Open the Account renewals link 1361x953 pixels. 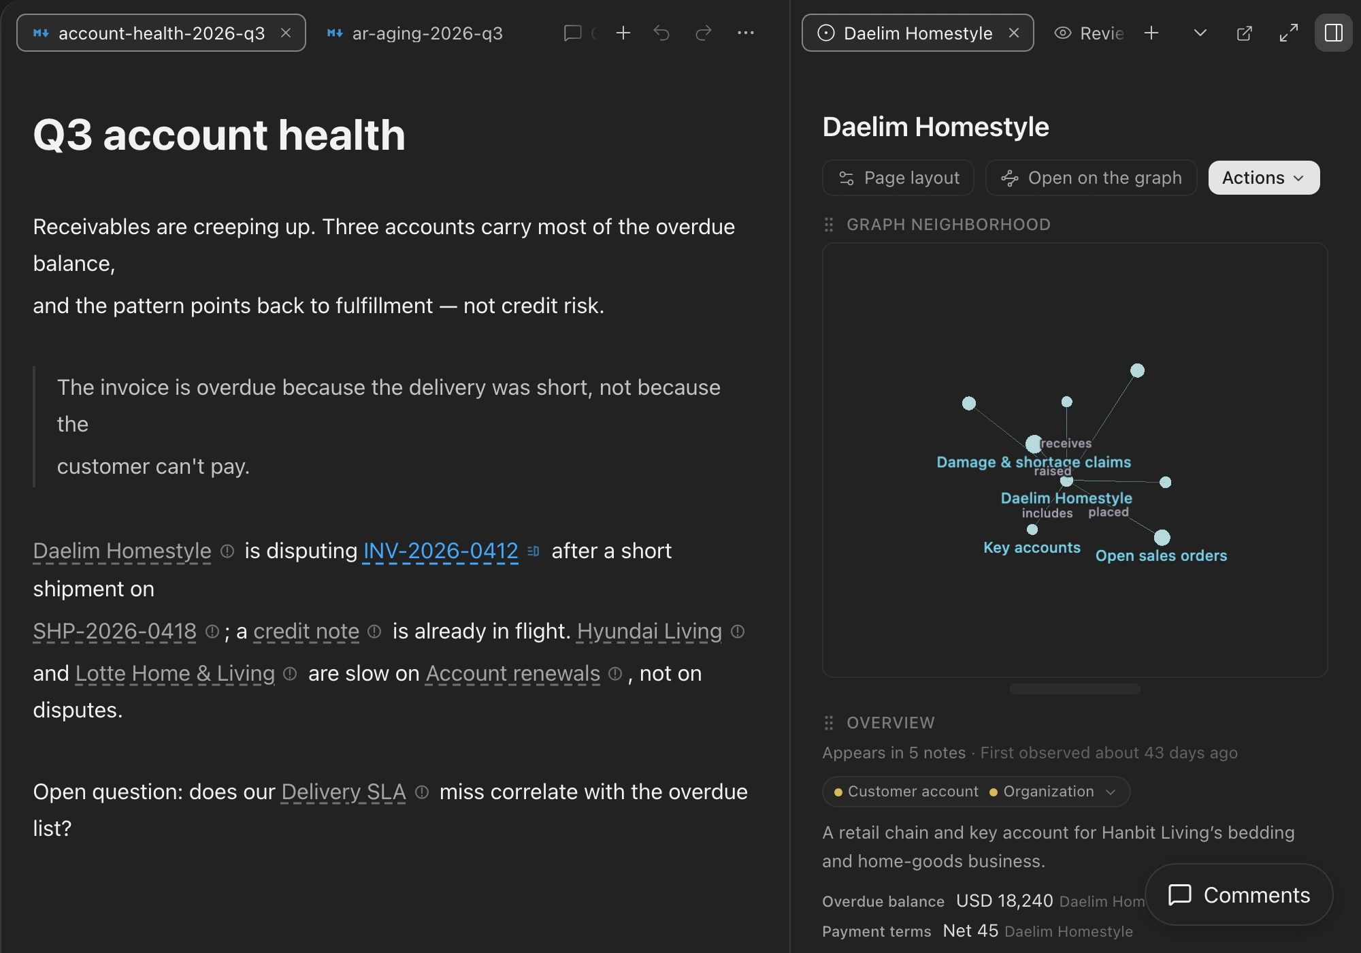(x=513, y=673)
